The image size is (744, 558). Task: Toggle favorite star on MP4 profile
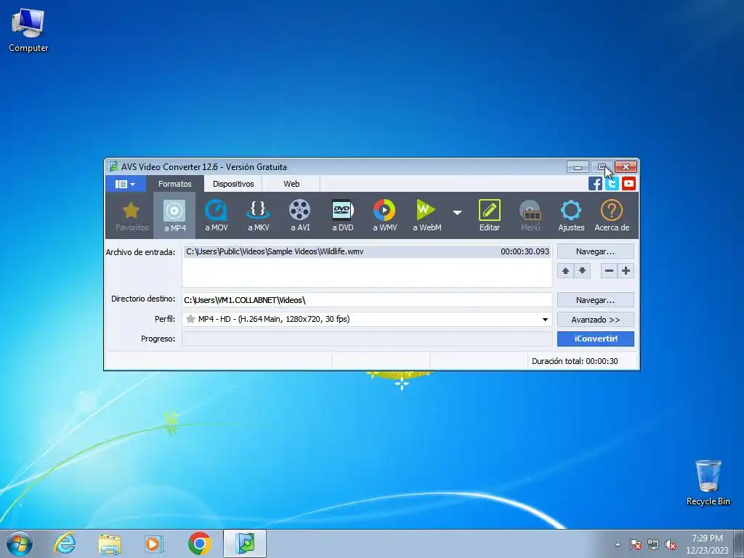coord(191,319)
